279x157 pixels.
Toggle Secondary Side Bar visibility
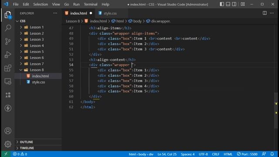tap(234, 4)
